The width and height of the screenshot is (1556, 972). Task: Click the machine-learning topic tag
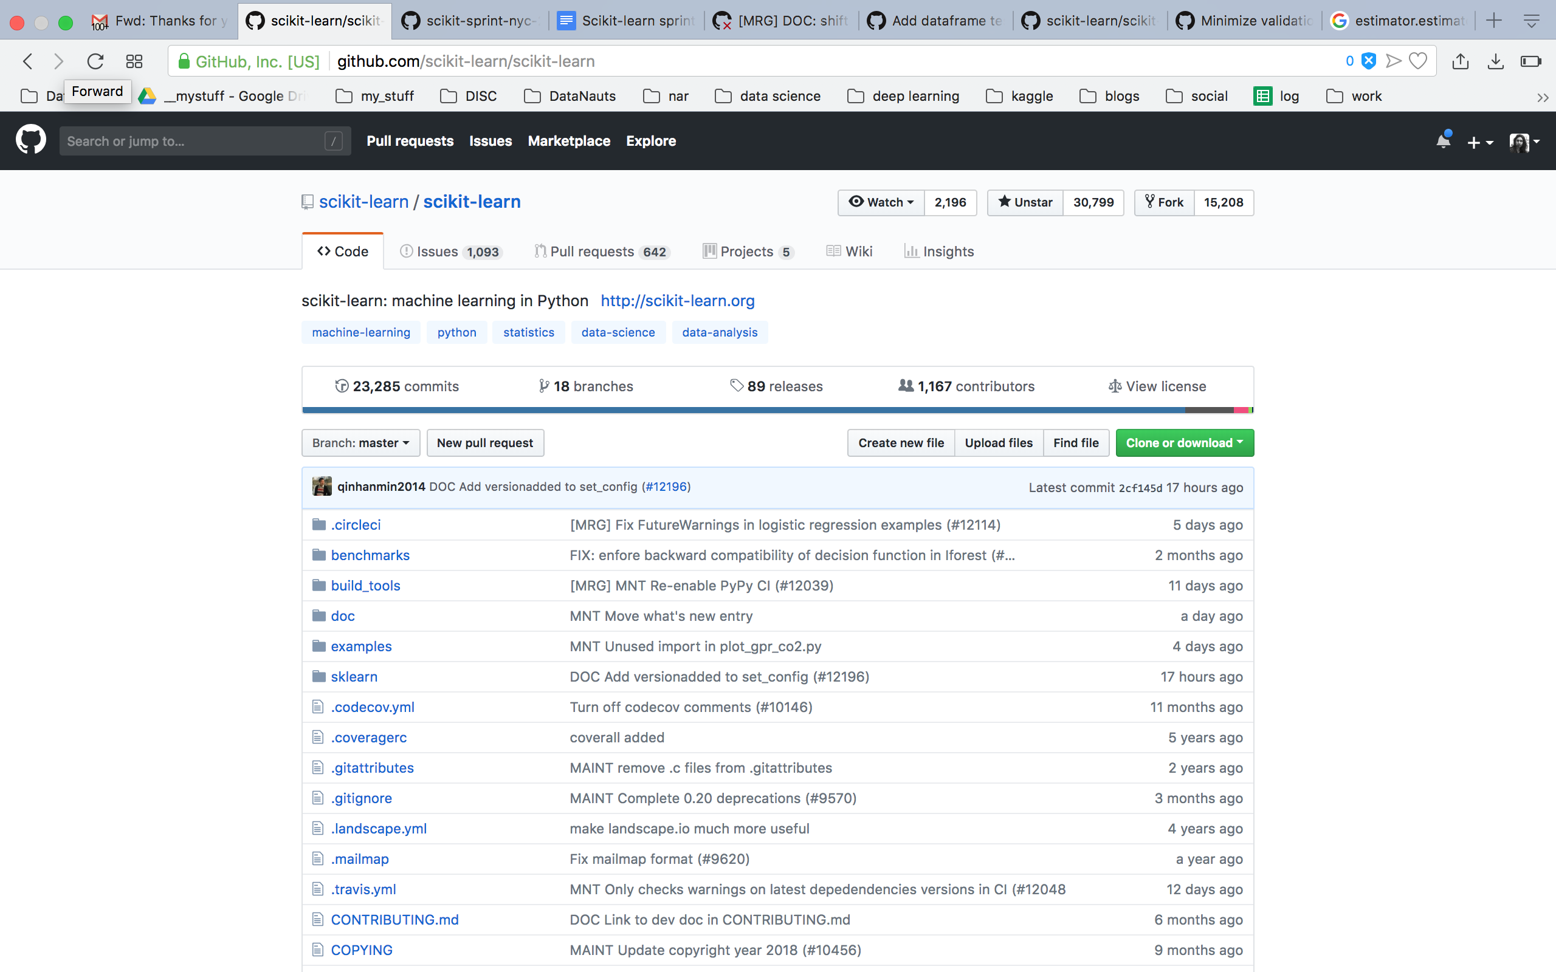pyautogui.click(x=360, y=332)
